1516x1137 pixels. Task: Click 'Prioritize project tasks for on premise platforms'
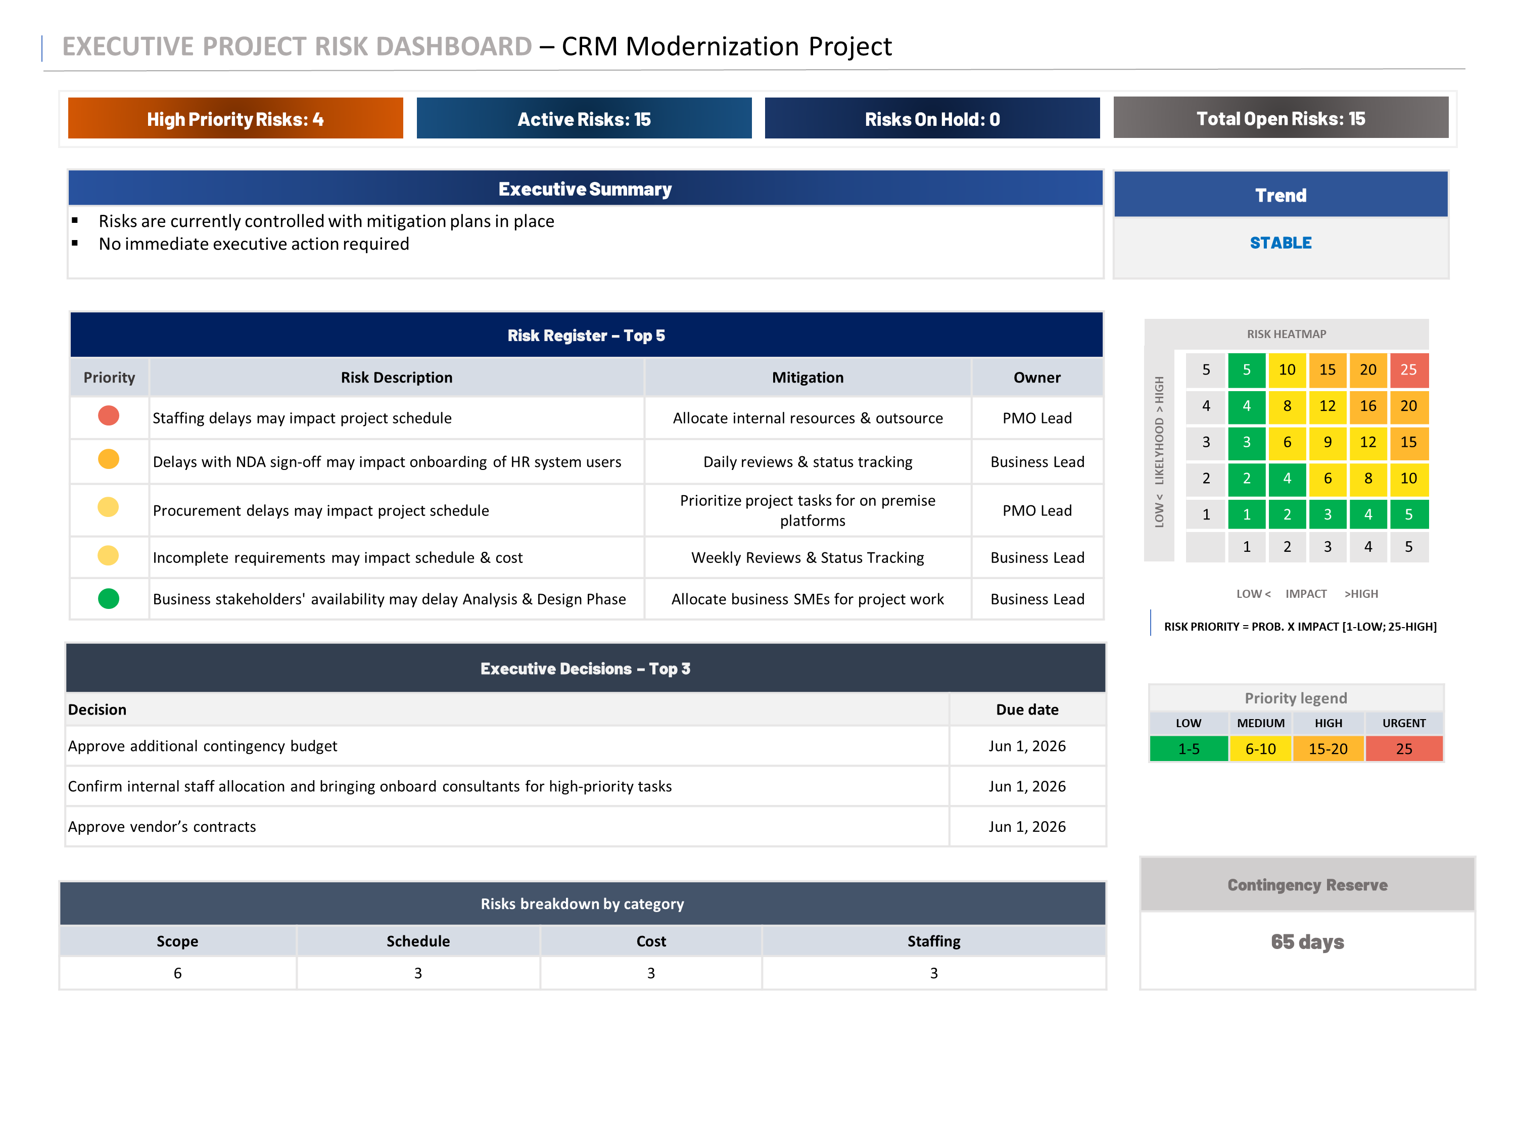tap(808, 510)
